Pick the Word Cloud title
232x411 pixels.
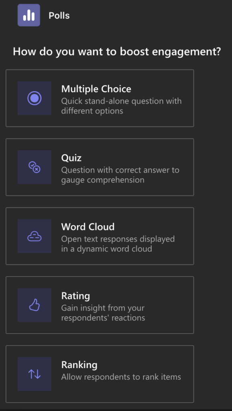point(88,227)
